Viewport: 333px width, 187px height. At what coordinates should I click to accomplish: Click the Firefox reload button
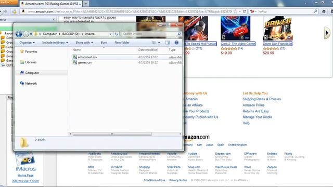pyautogui.click(x=245, y=11)
